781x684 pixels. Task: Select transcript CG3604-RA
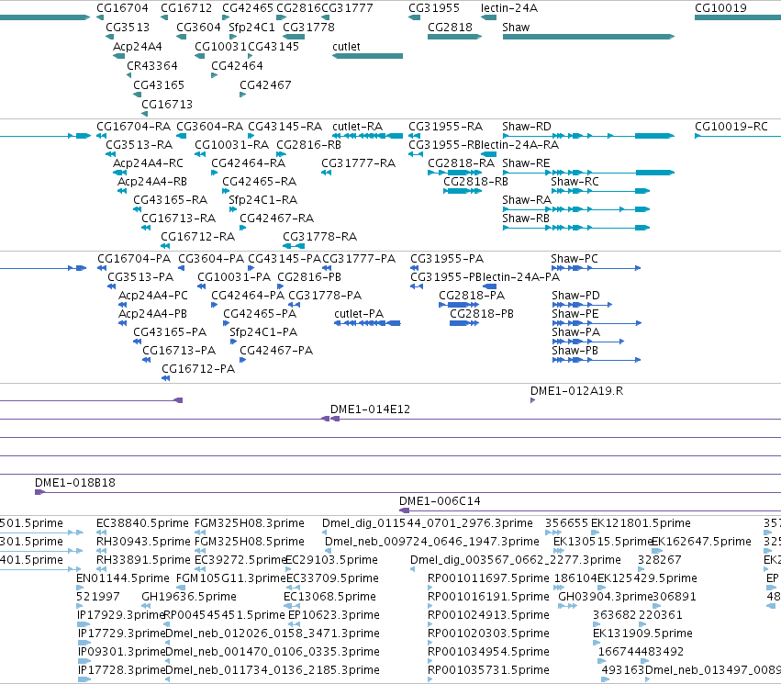209,127
